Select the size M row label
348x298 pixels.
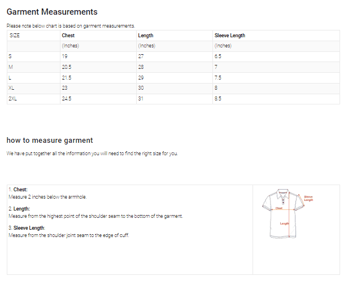(11, 67)
